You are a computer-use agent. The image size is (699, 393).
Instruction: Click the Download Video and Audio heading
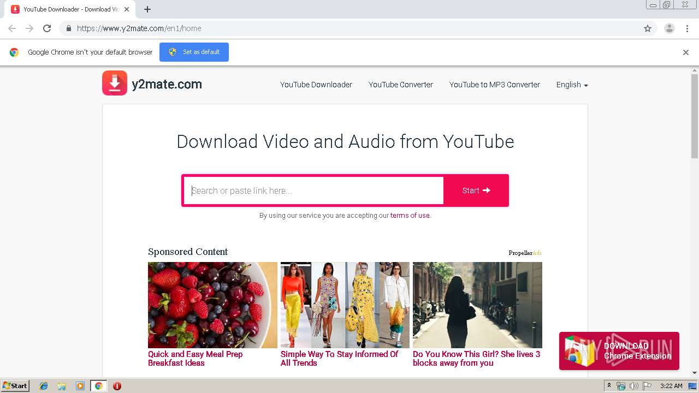coord(345,141)
